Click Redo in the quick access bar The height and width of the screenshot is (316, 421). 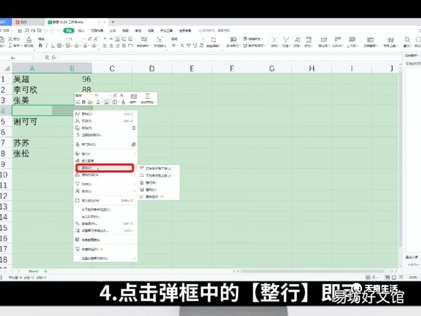coord(52,31)
